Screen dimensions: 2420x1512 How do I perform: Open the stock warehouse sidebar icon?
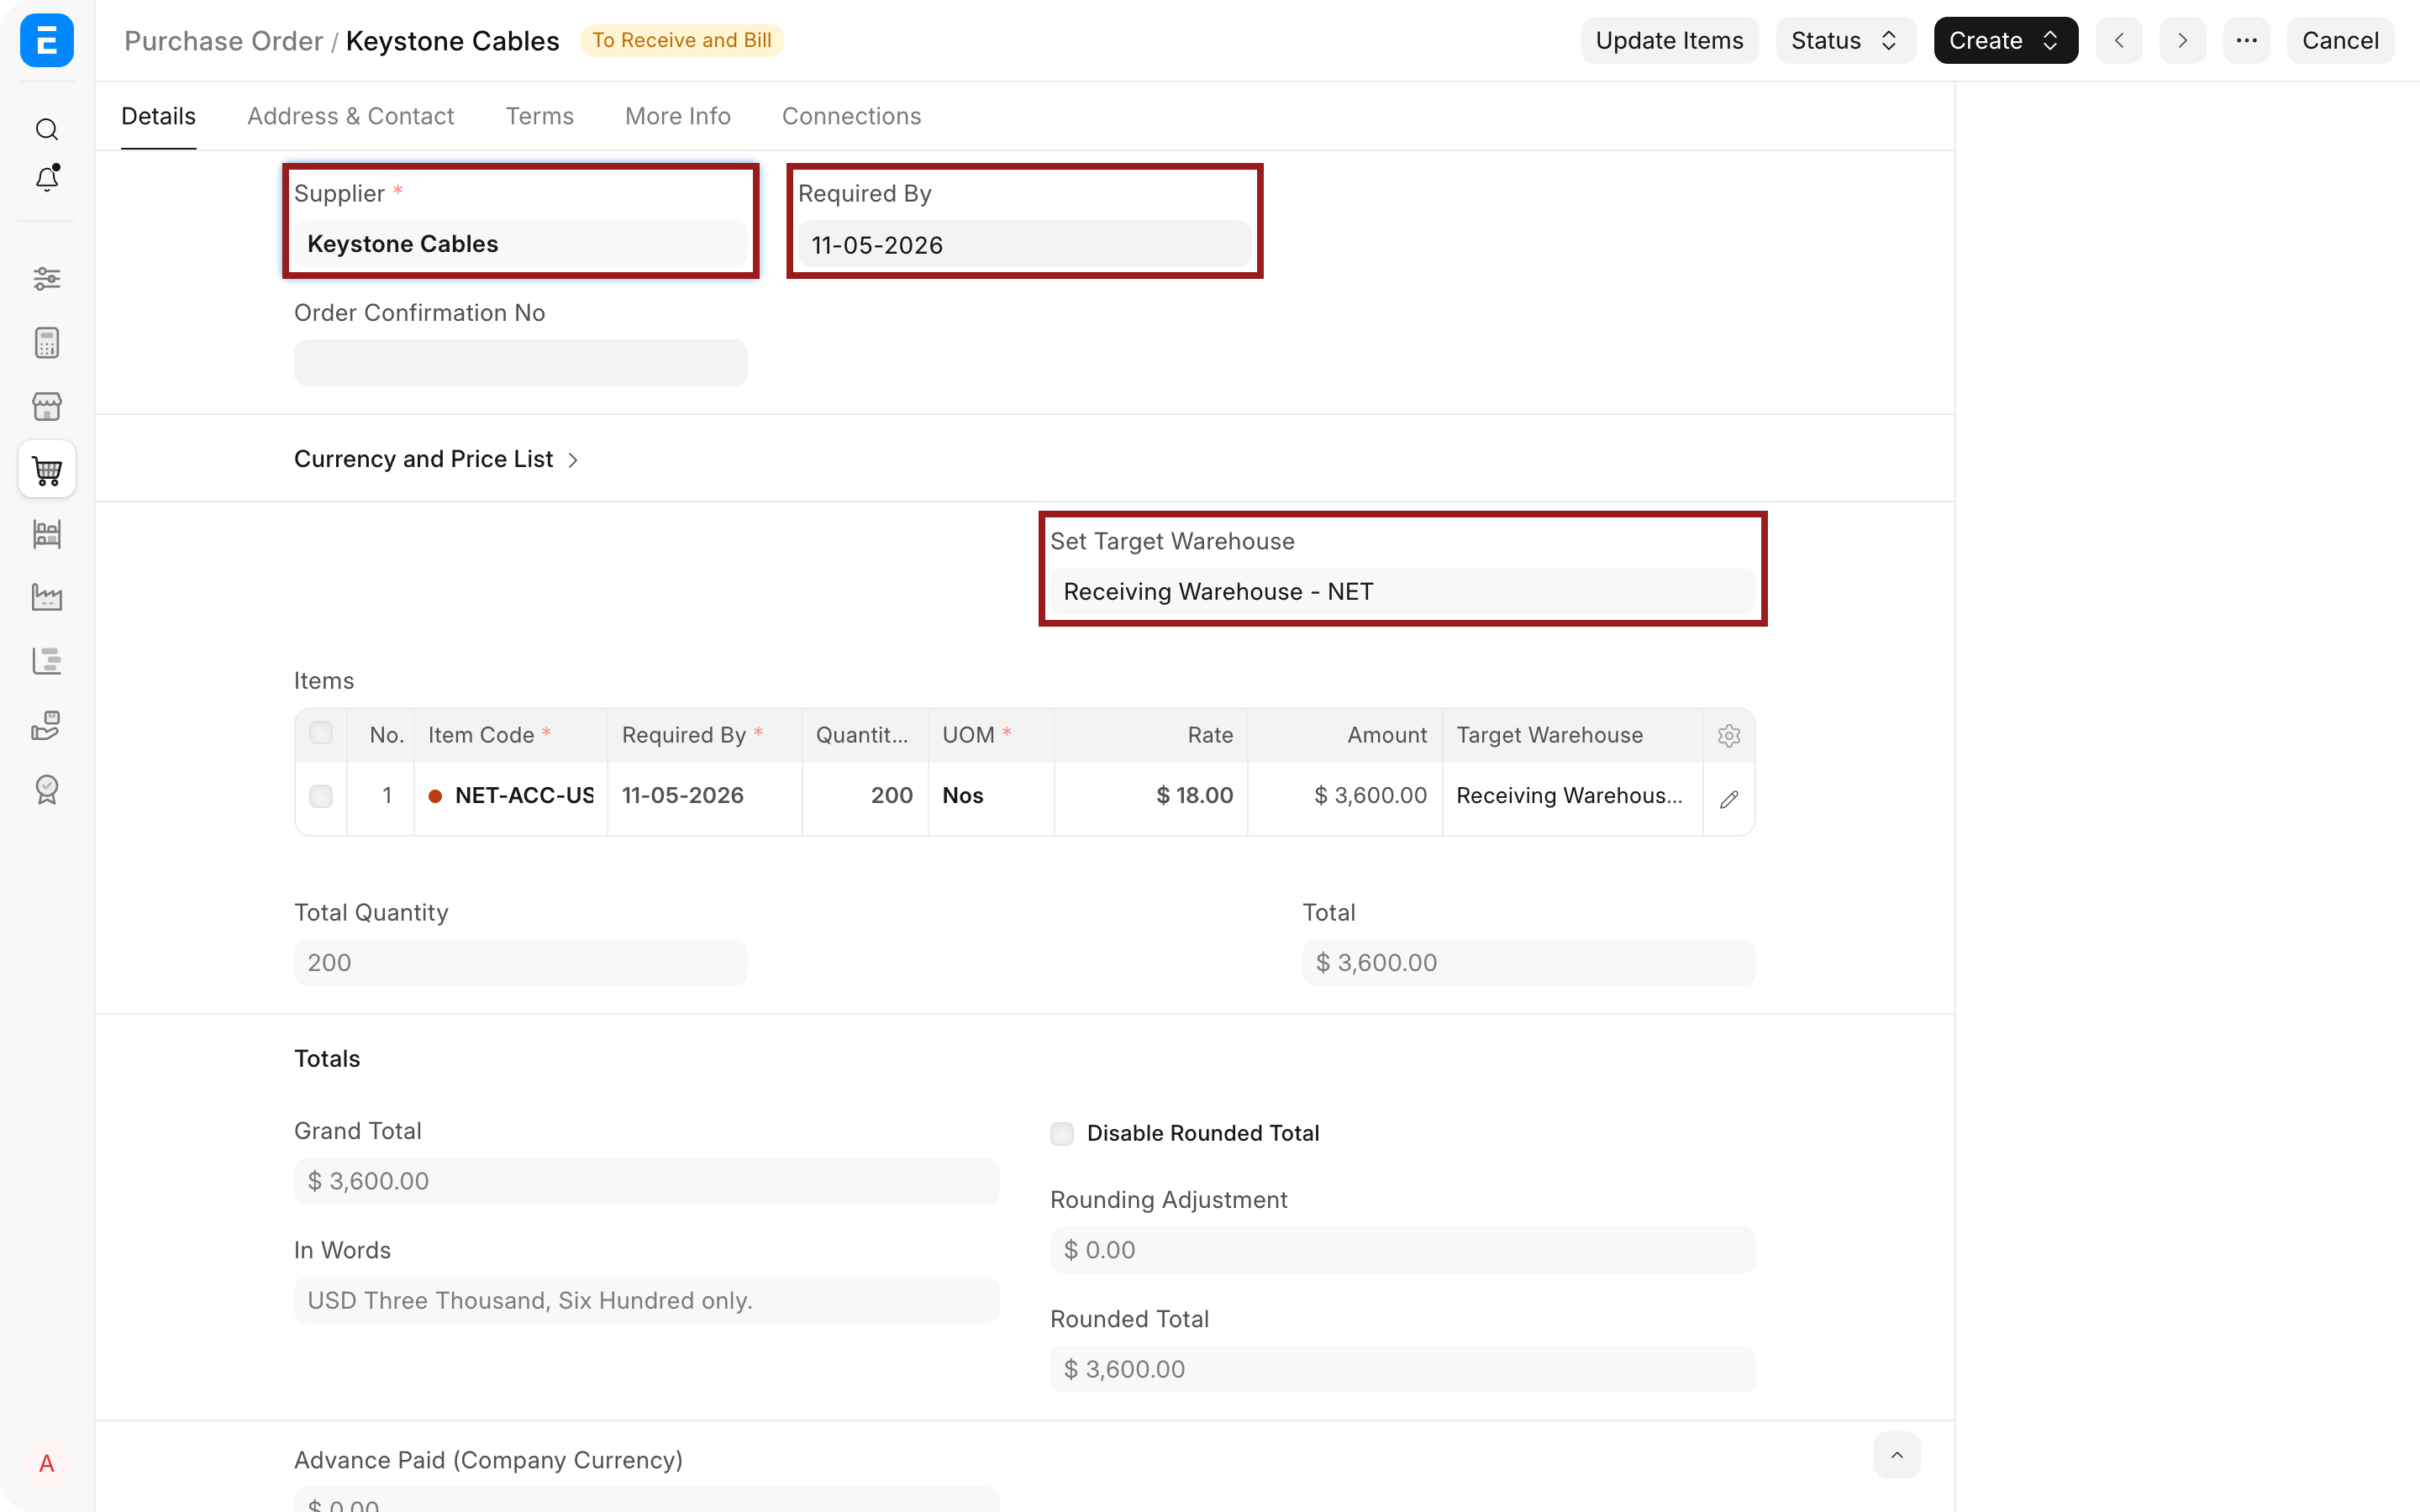[x=47, y=534]
